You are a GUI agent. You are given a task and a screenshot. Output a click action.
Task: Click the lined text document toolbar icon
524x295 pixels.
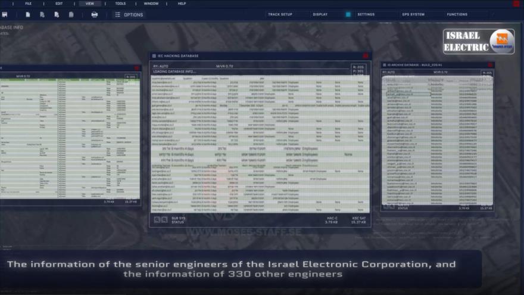point(71,15)
